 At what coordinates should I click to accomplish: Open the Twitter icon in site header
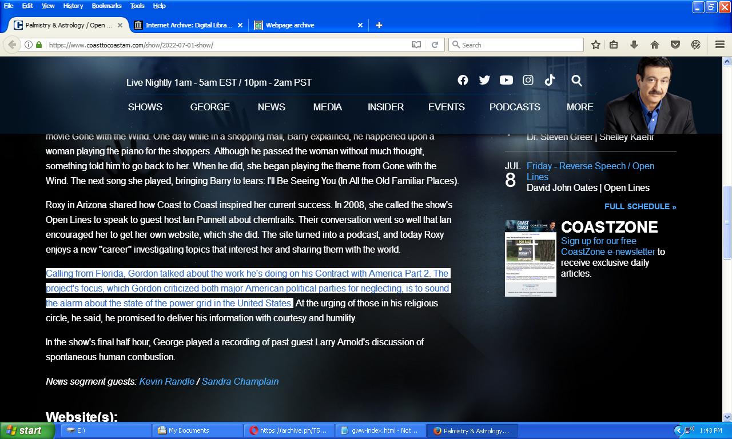(484, 81)
